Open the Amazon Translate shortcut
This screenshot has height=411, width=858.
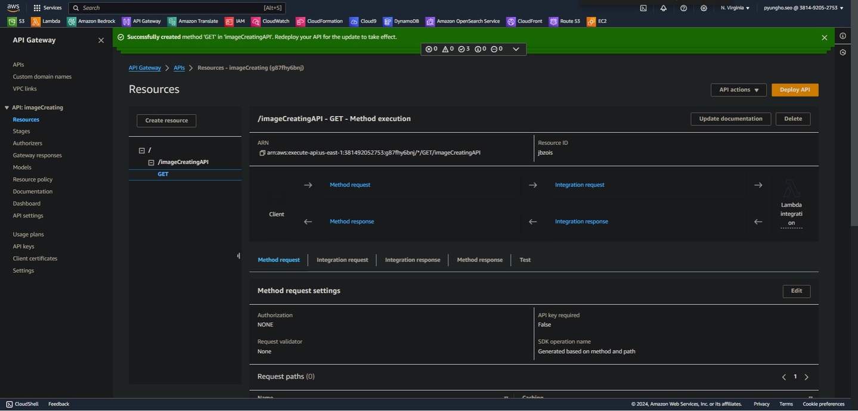coord(193,21)
